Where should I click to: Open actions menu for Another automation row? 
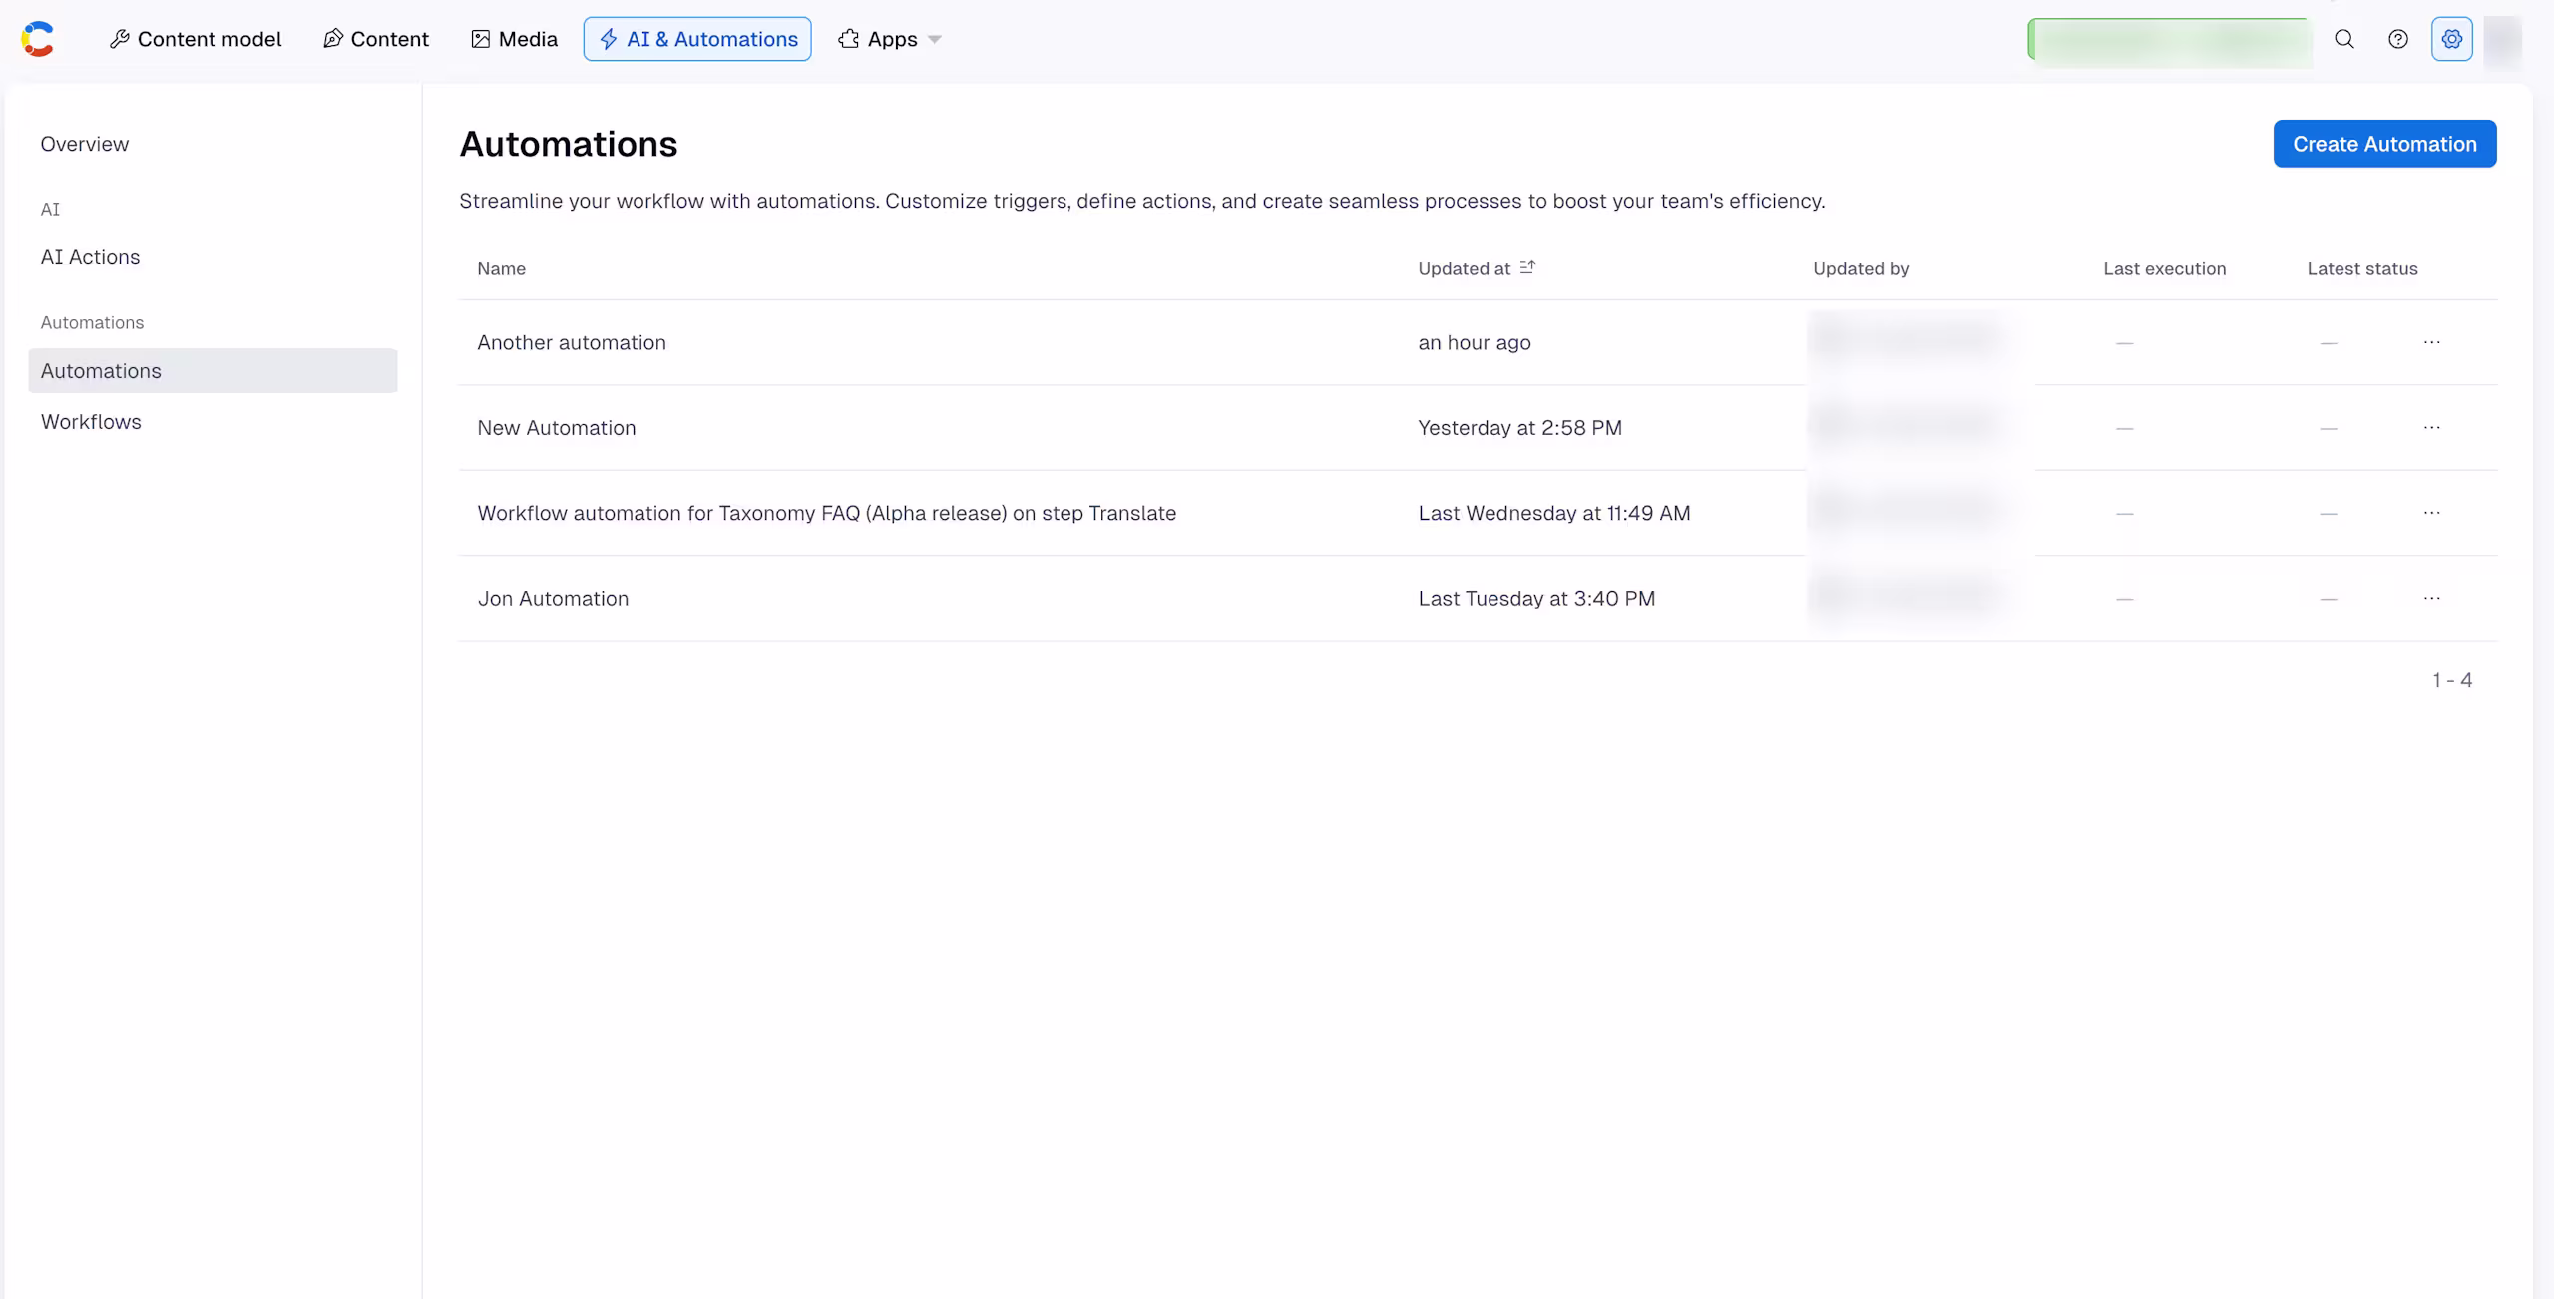click(2432, 342)
